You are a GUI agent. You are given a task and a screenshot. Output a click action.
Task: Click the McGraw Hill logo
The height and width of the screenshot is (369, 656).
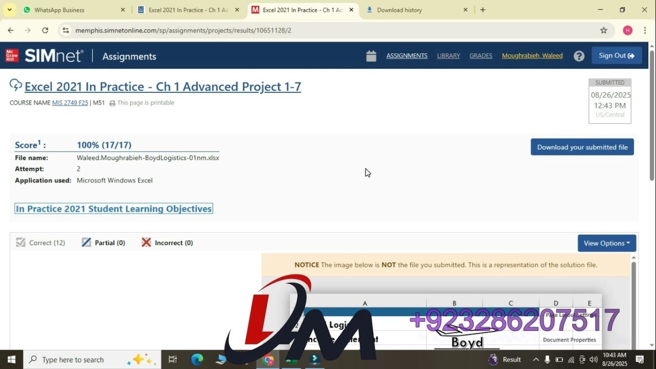(12, 55)
